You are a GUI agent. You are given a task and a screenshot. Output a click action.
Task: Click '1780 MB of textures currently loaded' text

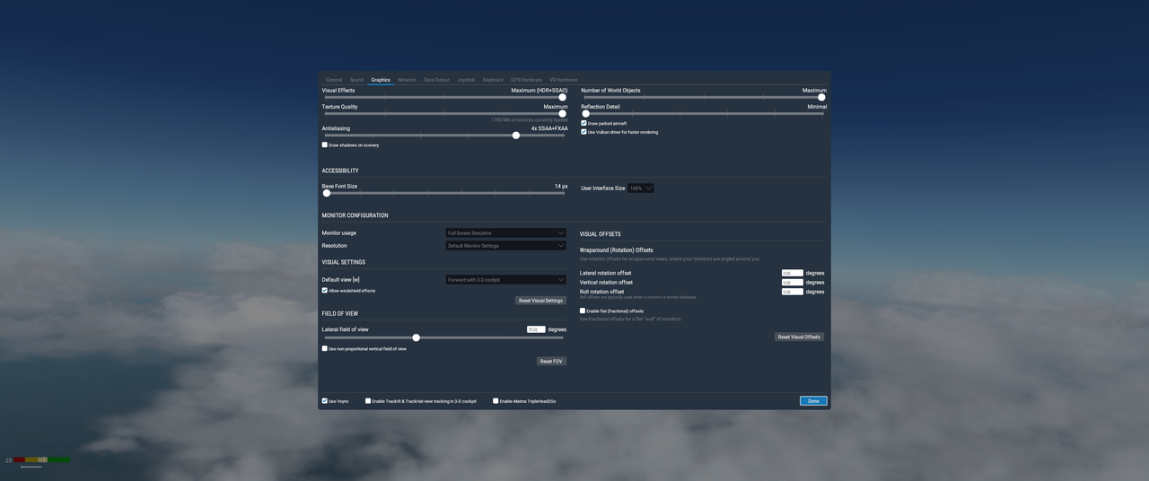529,120
